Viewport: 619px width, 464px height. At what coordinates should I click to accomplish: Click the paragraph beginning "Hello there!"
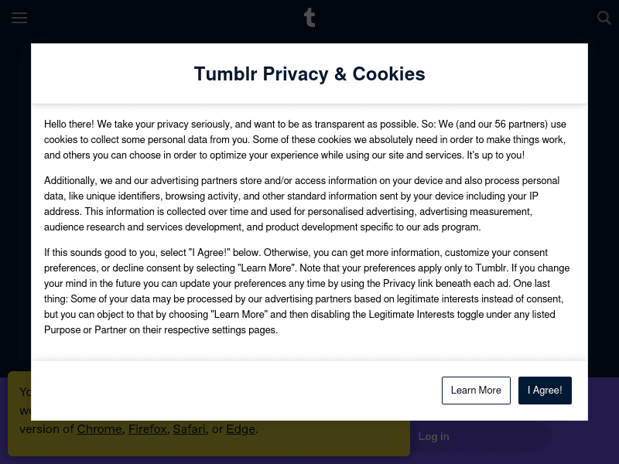click(305, 139)
